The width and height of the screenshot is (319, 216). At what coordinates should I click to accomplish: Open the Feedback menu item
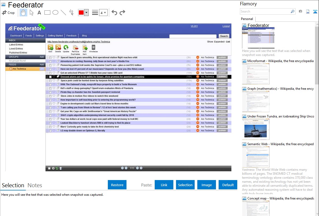tap(71, 36)
